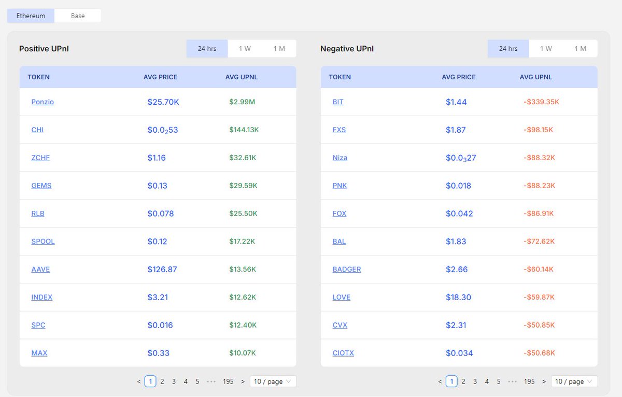Open the BADGER token link
Viewport: 622px width, 397px height.
347,270
